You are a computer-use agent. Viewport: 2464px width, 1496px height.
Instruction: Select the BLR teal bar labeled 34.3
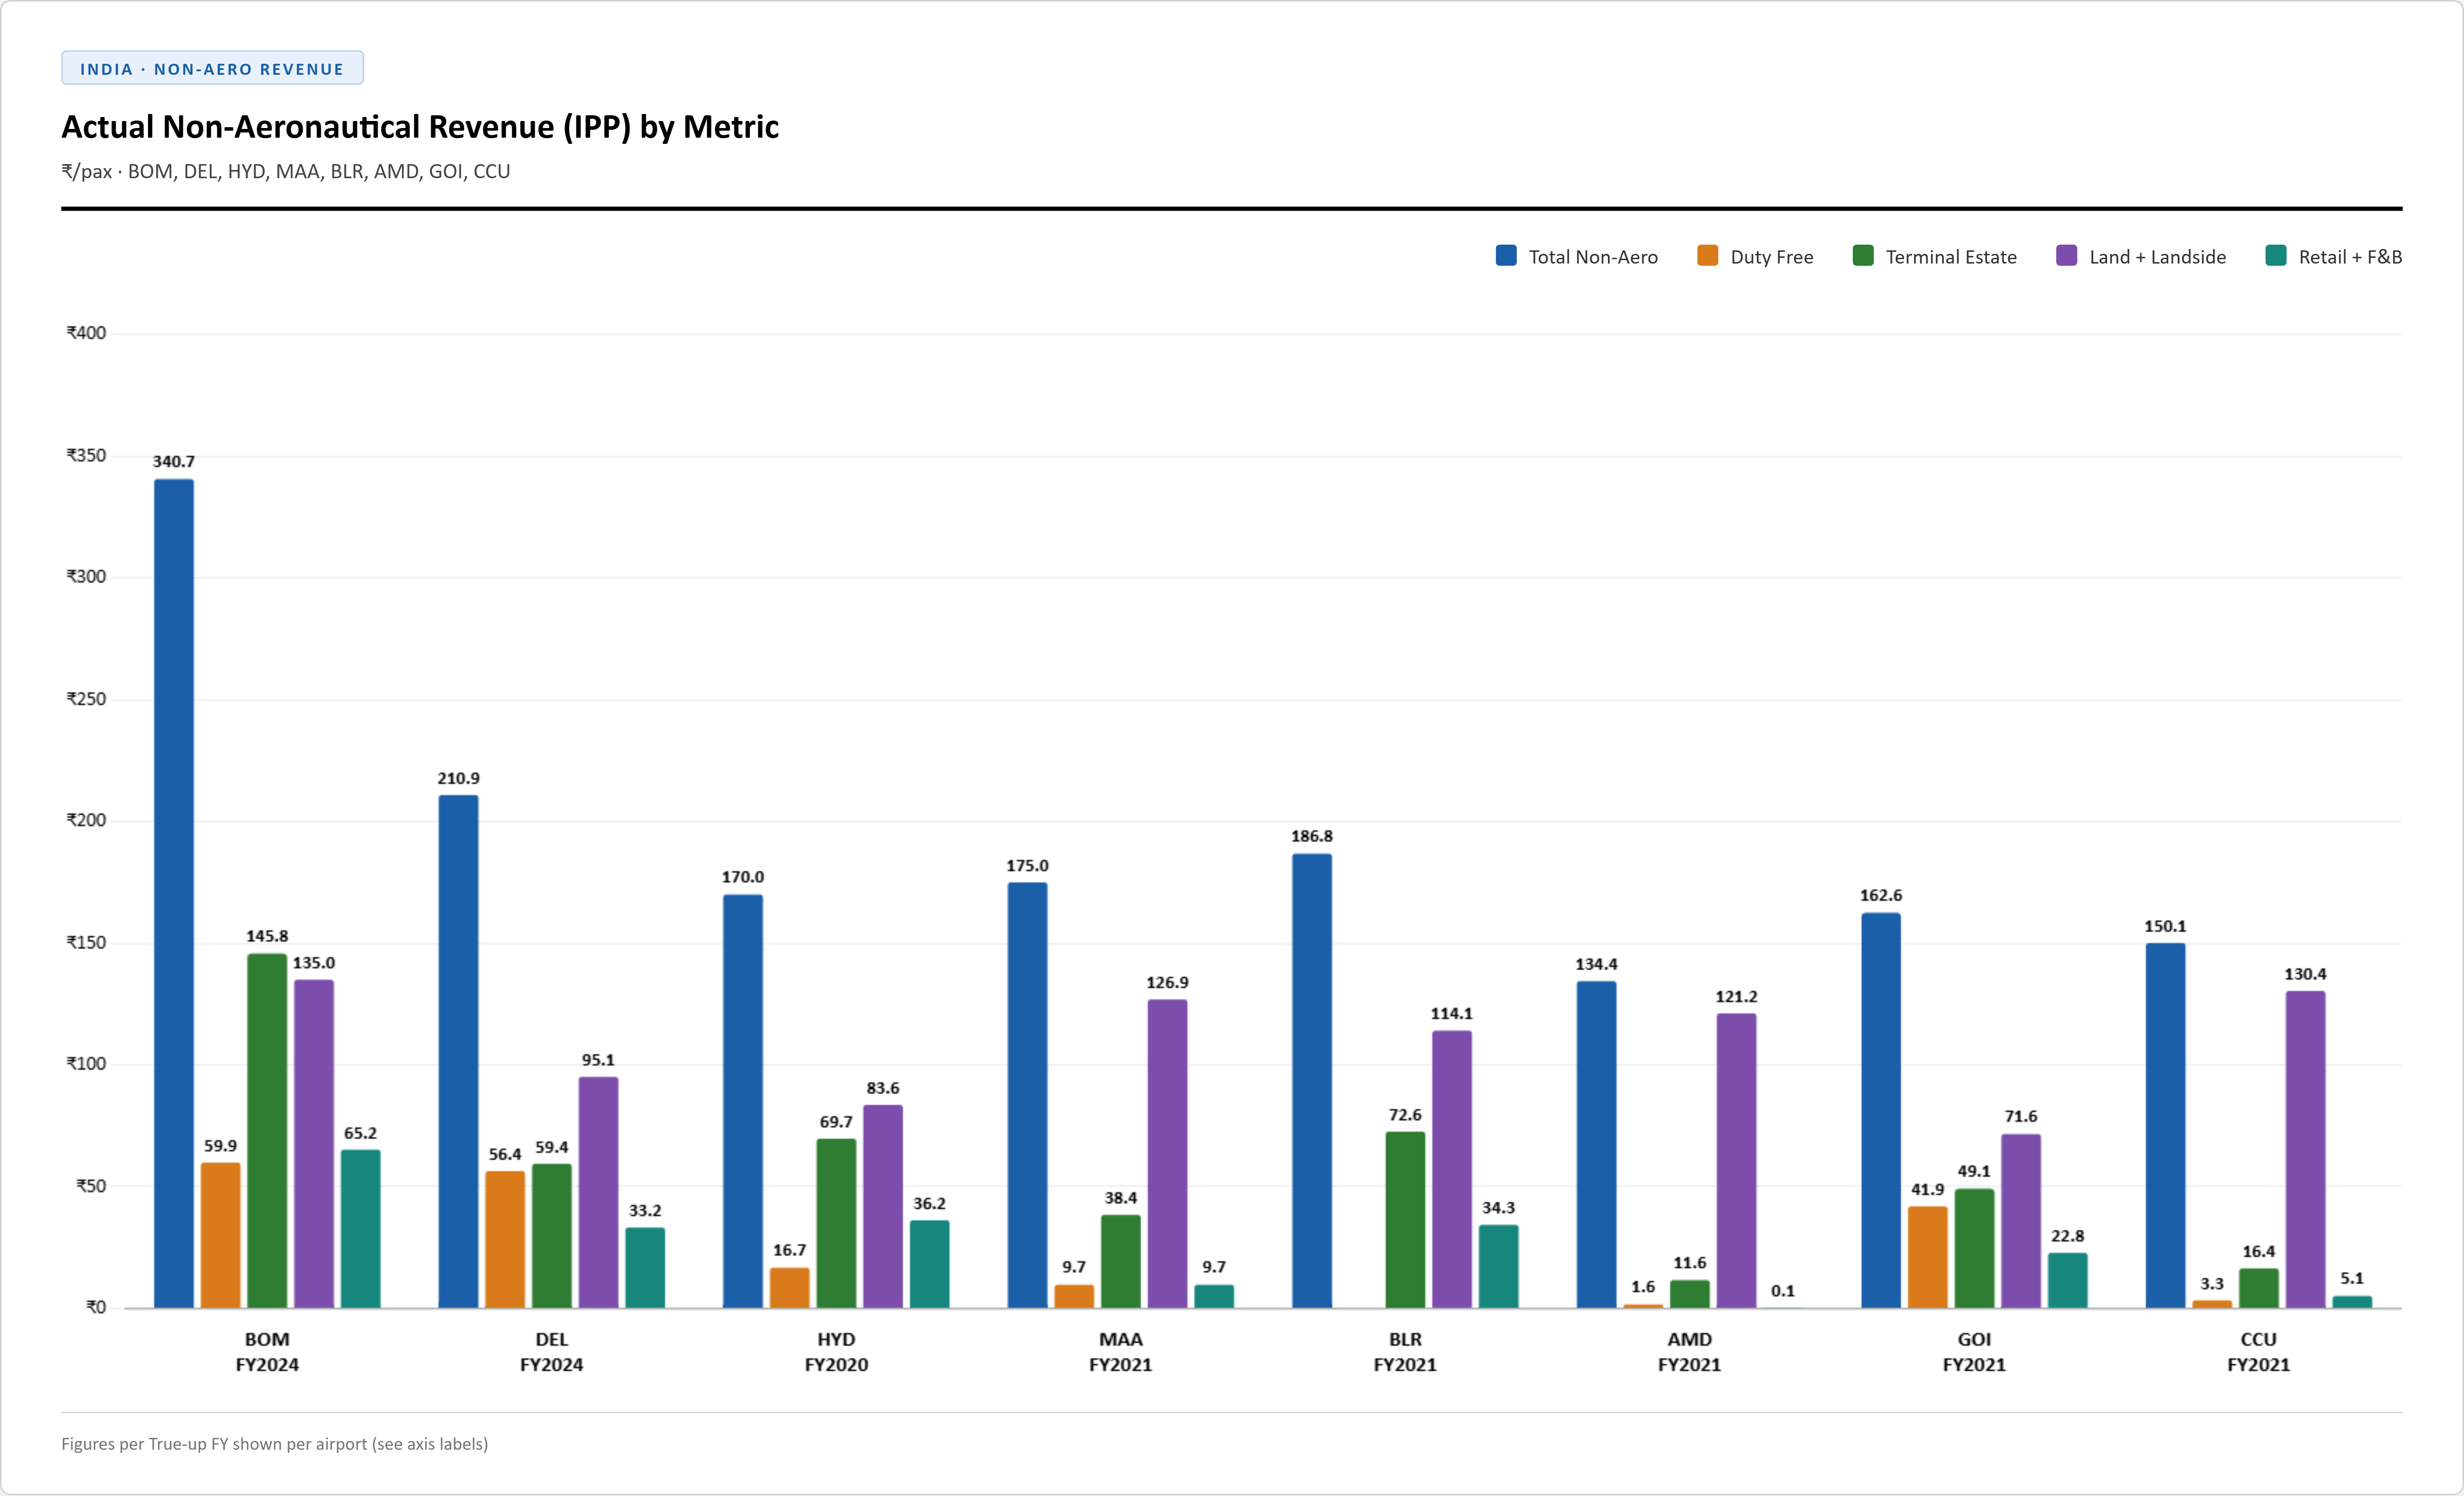[x=1499, y=1266]
